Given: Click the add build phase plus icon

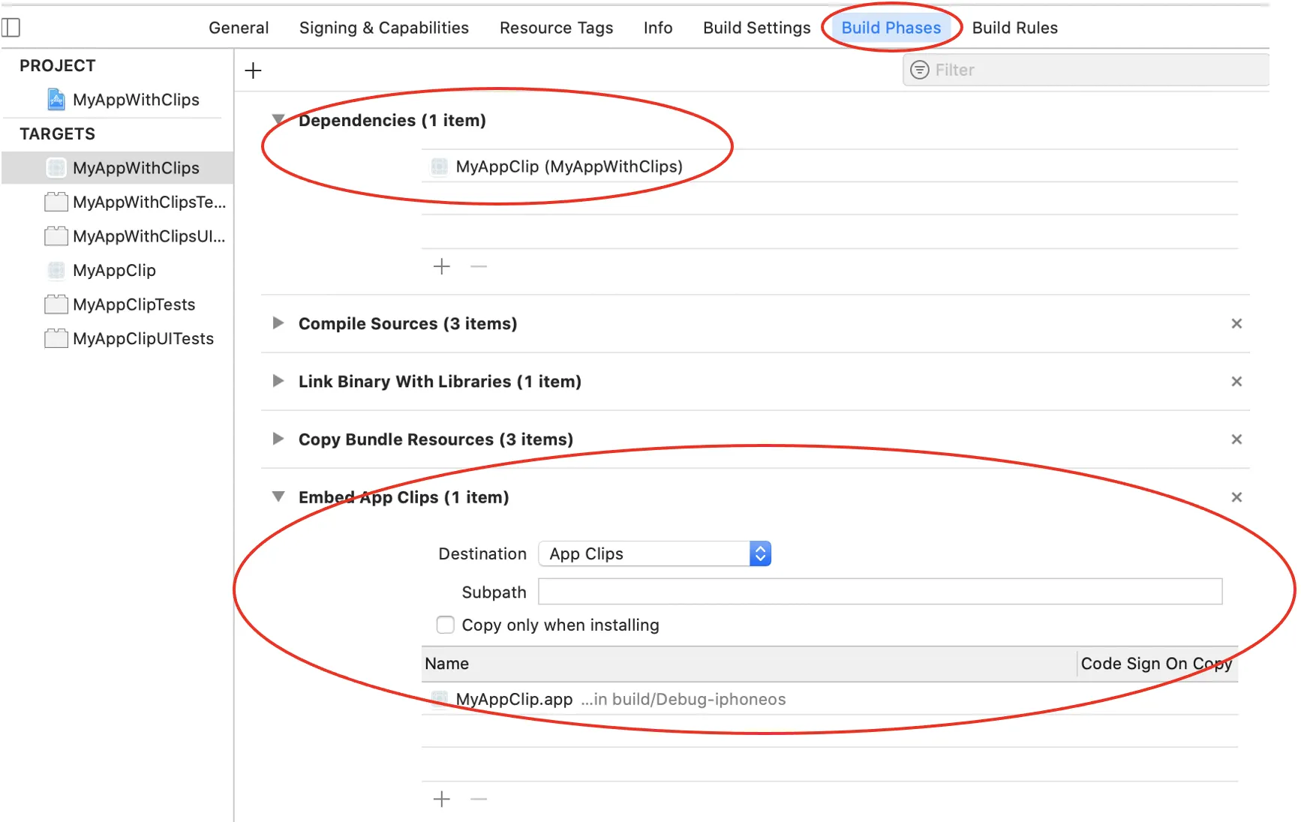Looking at the screenshot, I should point(254,70).
